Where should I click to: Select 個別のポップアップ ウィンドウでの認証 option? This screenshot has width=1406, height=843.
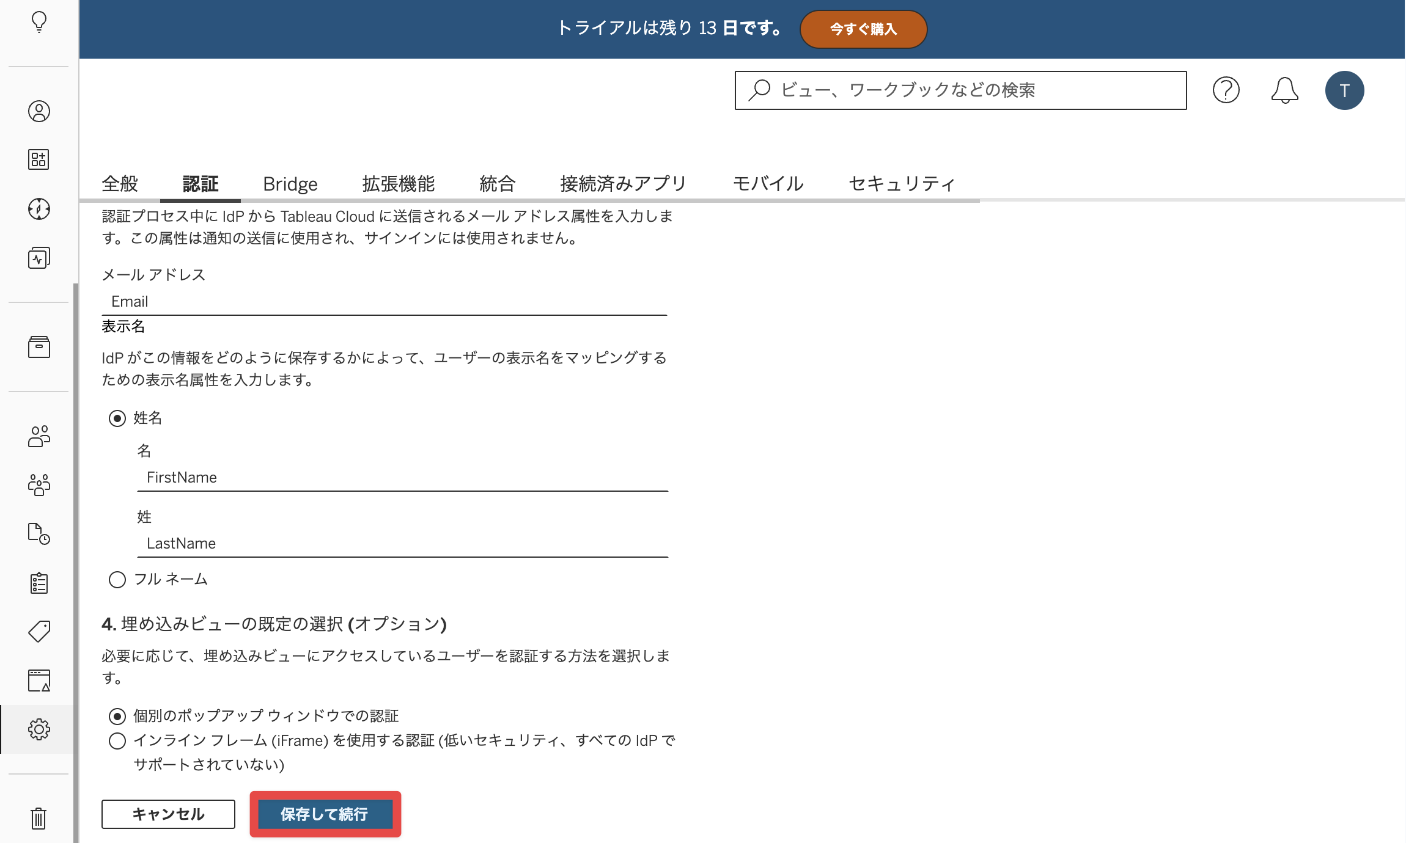117,716
